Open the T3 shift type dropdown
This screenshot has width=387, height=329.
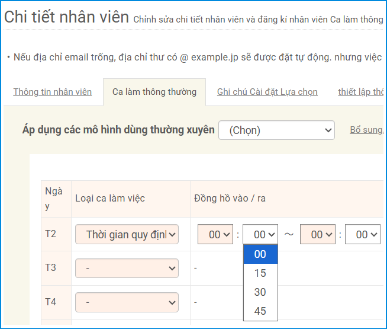pos(127,268)
